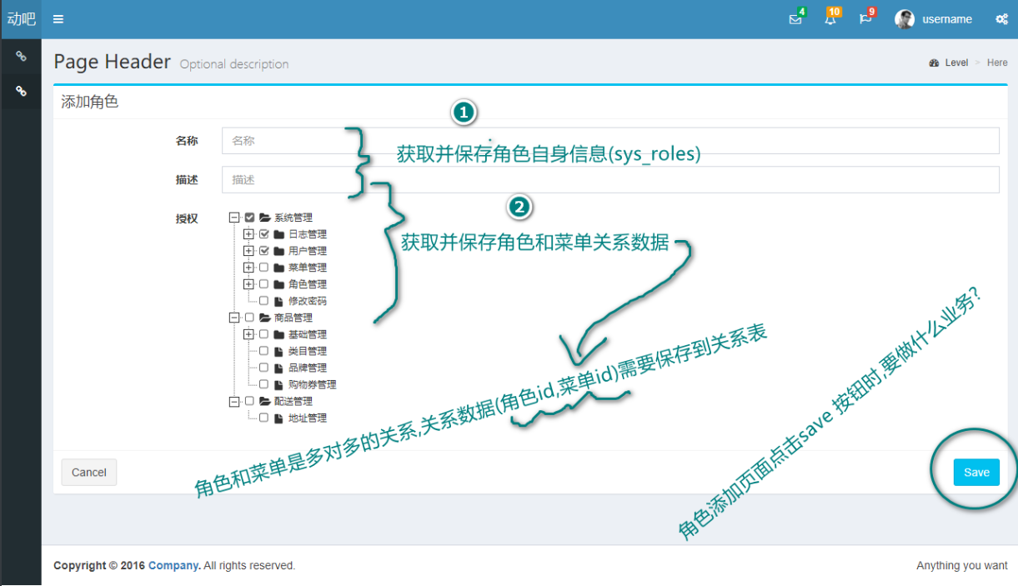Viewport: 1018px width, 586px height.
Task: Check the 修改密码 checkbox
Action: coord(264,301)
